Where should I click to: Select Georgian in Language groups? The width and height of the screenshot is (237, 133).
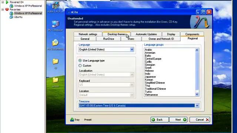(x=150, y=65)
